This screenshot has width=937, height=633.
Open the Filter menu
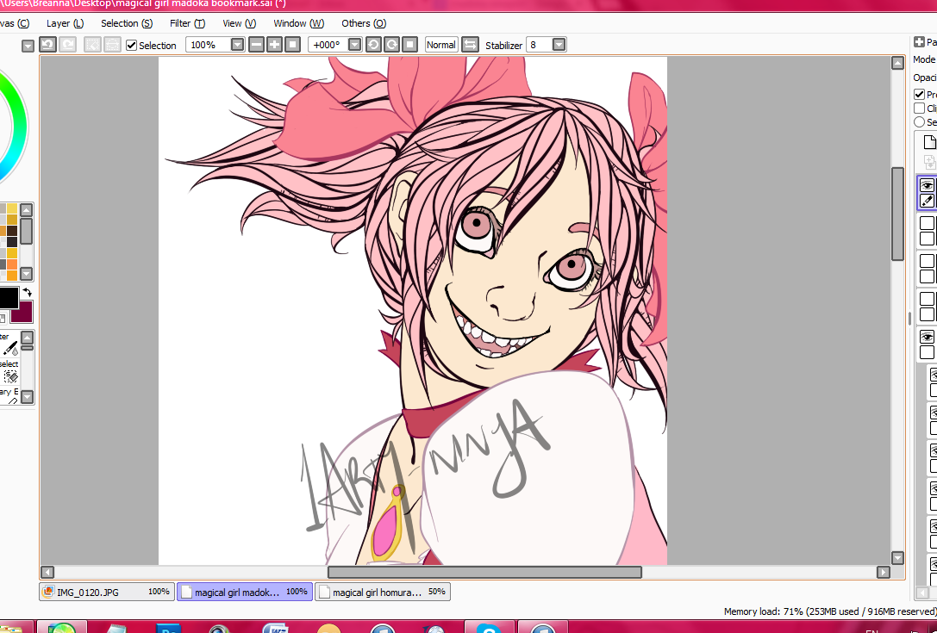(x=187, y=23)
